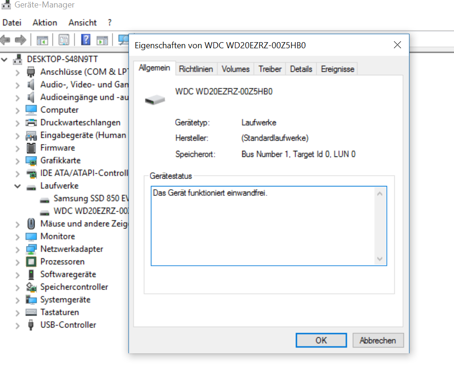The image size is (454, 372).
Task: Expand the Anschlüsse (COM & LPT) node
Action: (18, 72)
